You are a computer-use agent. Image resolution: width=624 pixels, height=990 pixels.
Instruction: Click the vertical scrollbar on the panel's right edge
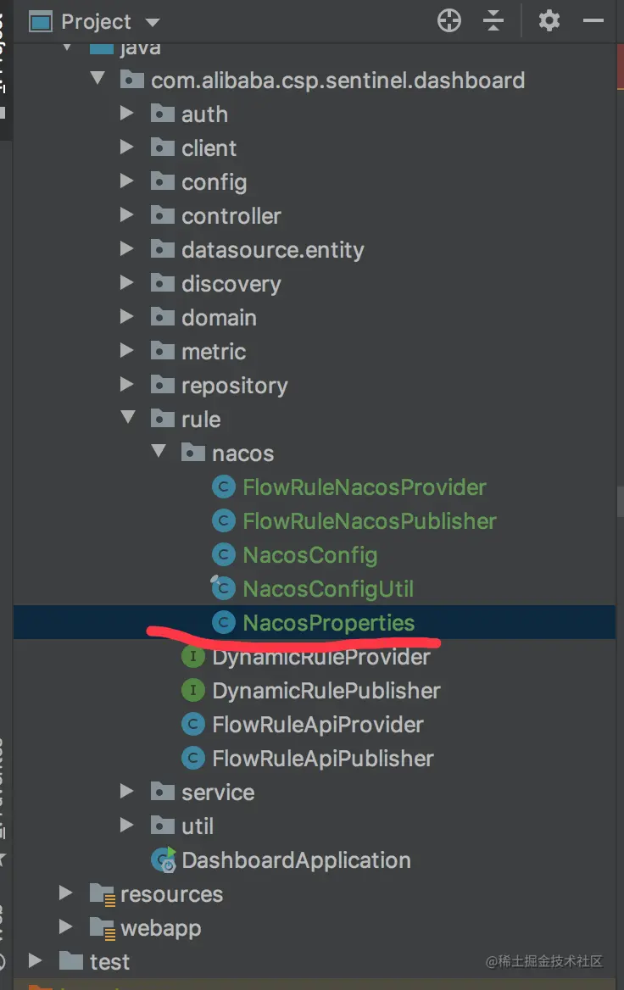620,502
